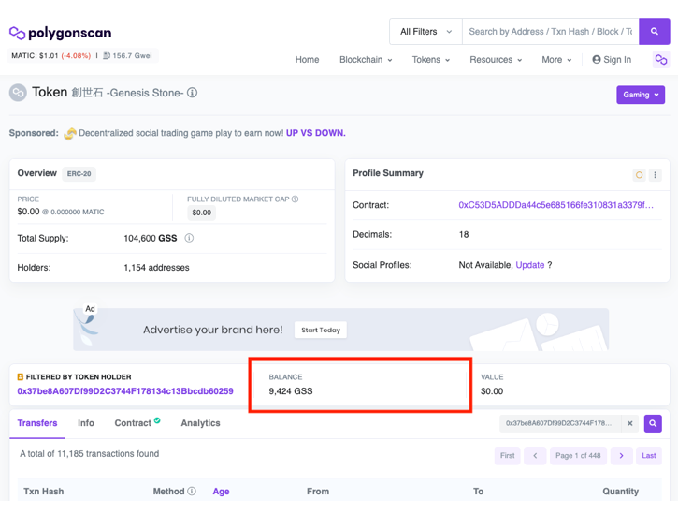
Task: Click Start Today ad button
Action: (320, 330)
